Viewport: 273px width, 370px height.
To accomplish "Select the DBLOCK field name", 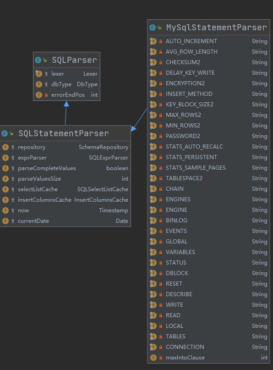I will tap(177, 273).
